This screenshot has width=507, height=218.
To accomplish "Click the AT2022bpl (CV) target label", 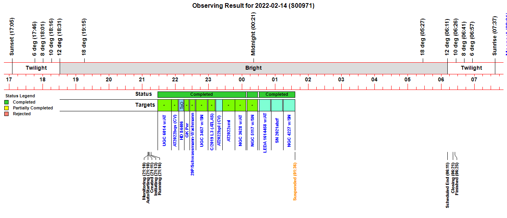I will [219, 130].
